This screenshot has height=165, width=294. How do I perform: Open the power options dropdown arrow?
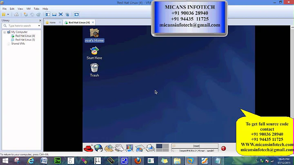coord(8,14)
